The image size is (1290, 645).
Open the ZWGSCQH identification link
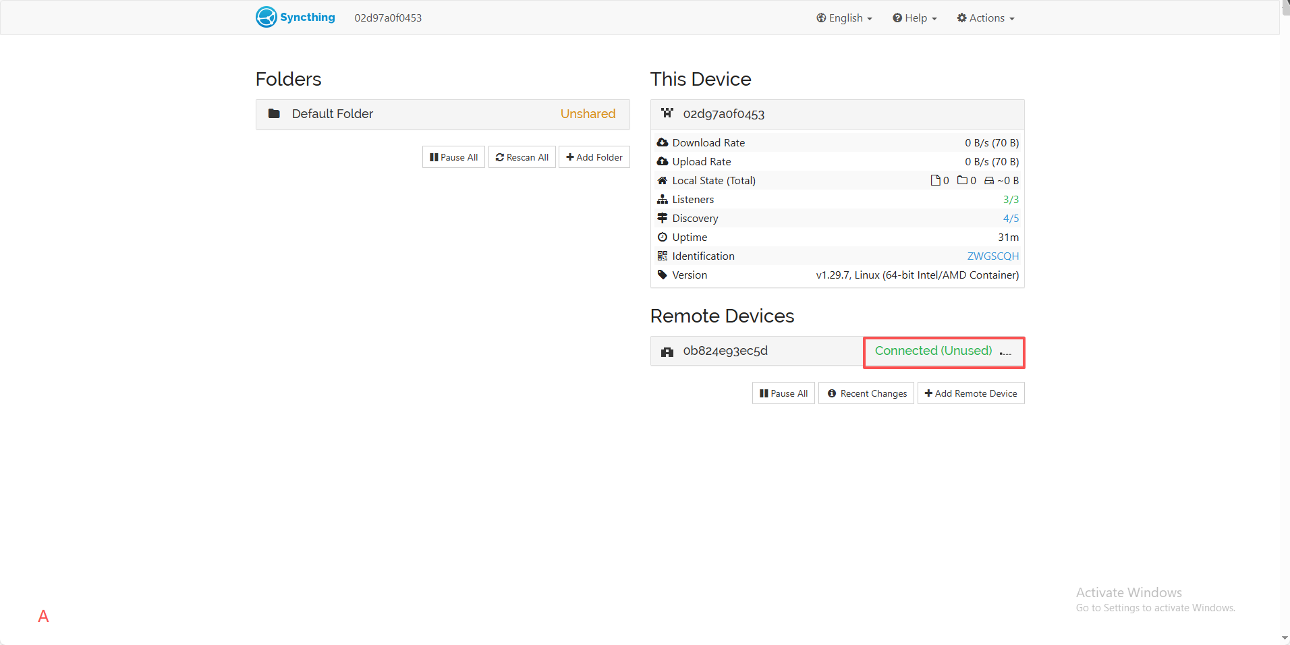tap(993, 256)
